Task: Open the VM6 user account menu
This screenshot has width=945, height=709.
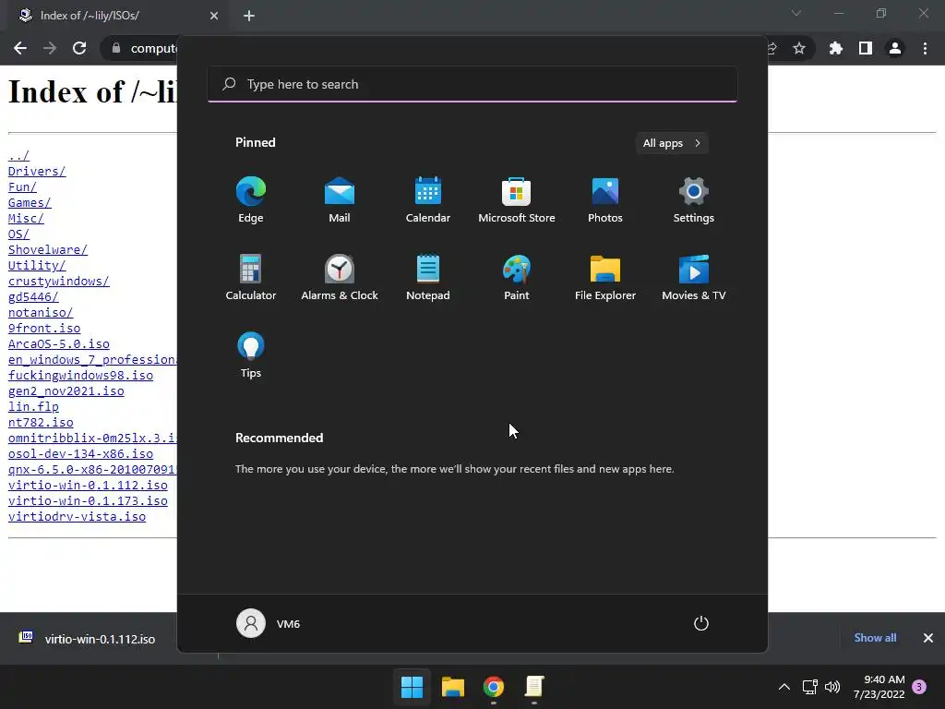Action: pos(269,623)
